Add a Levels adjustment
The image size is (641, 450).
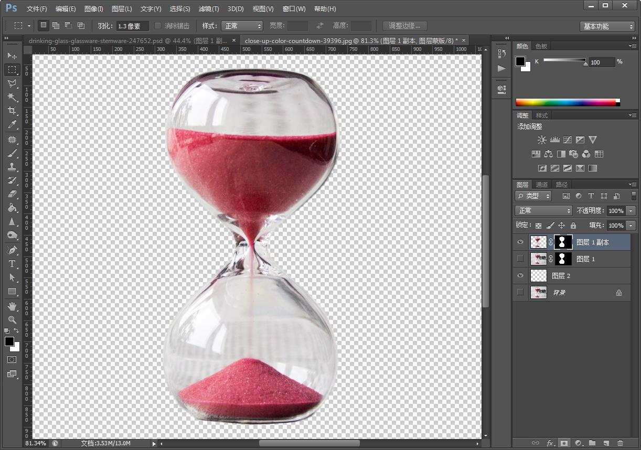(554, 140)
